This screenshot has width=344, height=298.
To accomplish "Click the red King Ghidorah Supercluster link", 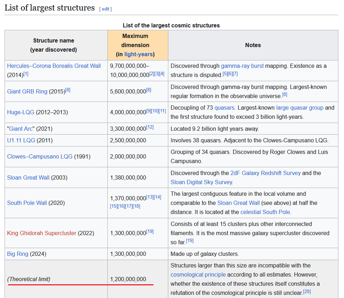I will 42,233.
